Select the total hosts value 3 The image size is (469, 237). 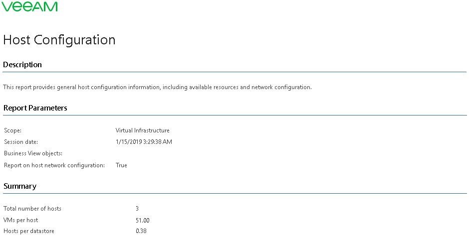click(x=137, y=209)
